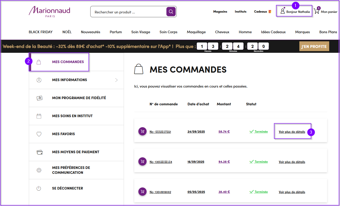
Task: Click the gear icon for communication preferences
Action: (39, 170)
